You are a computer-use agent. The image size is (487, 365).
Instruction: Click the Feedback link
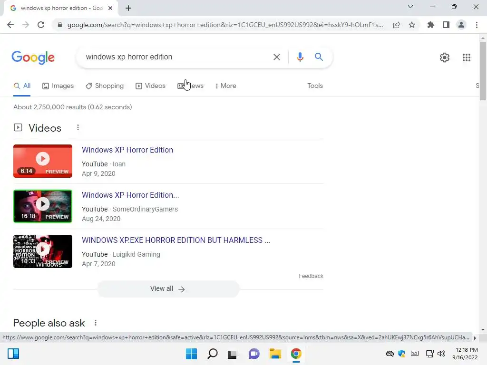tap(311, 276)
